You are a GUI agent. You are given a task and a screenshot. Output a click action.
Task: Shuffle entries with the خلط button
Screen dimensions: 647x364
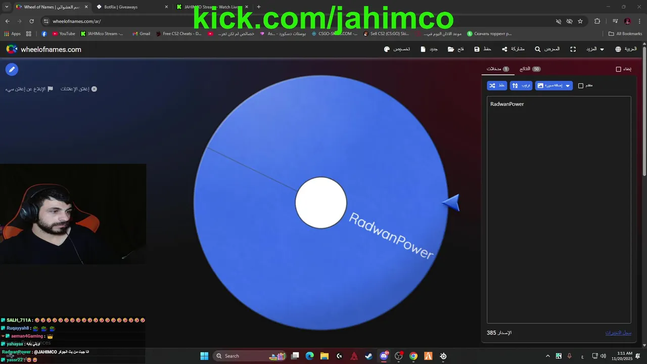[497, 85]
